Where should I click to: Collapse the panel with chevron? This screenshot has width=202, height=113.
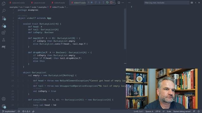pyautogui.click(x=196, y=3)
